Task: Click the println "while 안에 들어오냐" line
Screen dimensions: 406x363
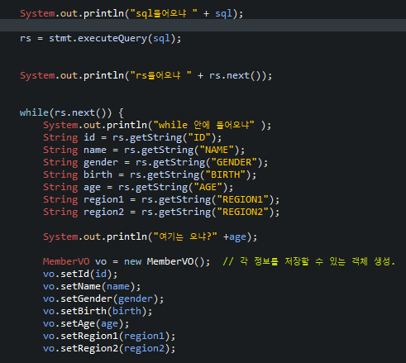Action: 157,125
